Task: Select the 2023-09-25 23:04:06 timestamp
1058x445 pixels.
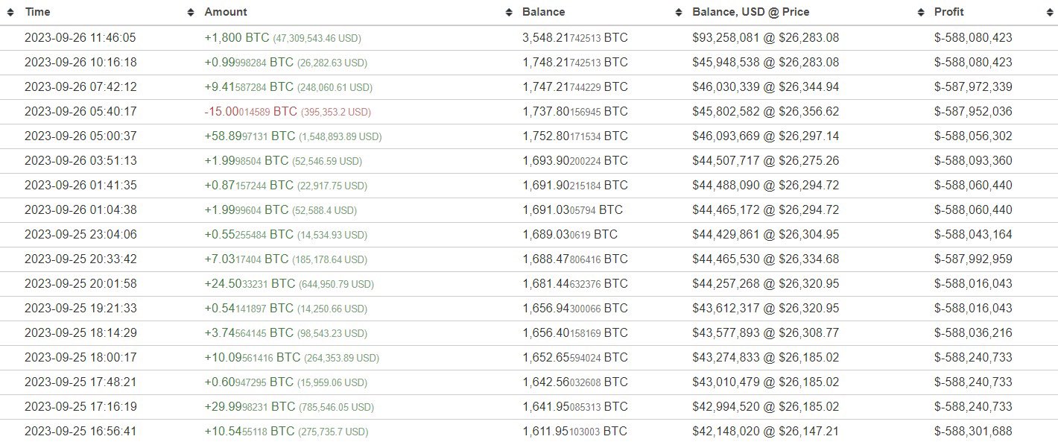Action: 80,235
